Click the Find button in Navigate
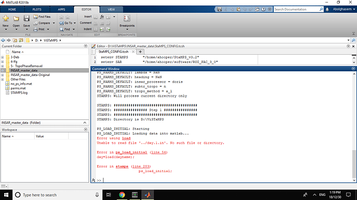Viewport: 357px width, 200px height. click(65, 29)
